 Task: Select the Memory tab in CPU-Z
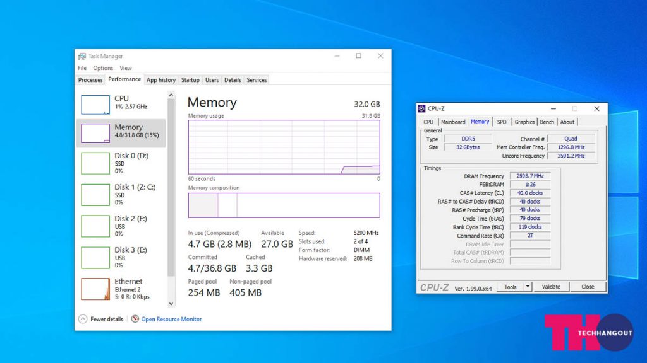tap(480, 122)
